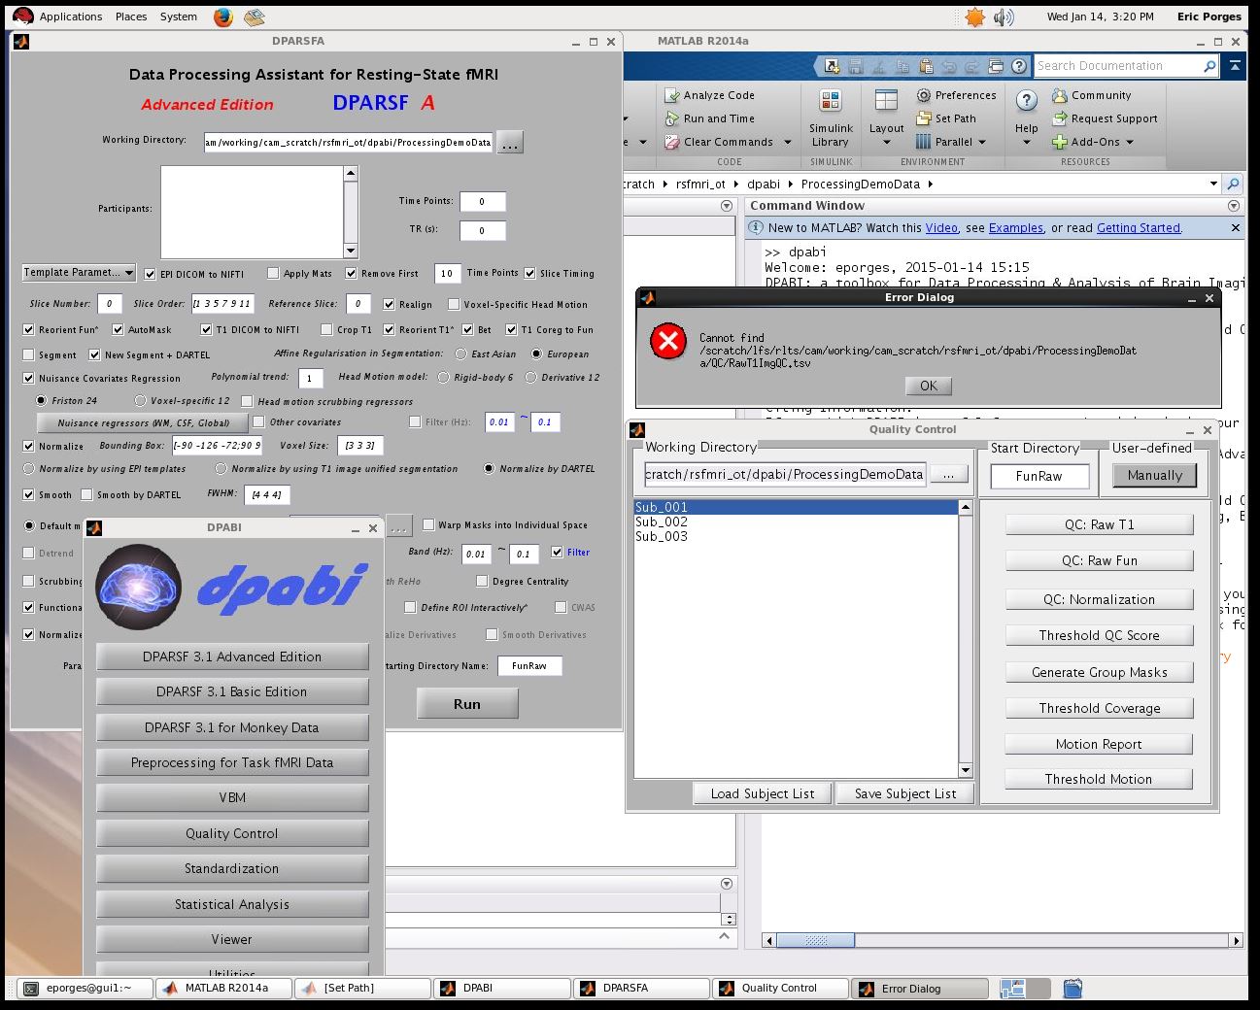The image size is (1260, 1010).
Task: Toggle the AutoMask checkbox
Action: [x=118, y=329]
